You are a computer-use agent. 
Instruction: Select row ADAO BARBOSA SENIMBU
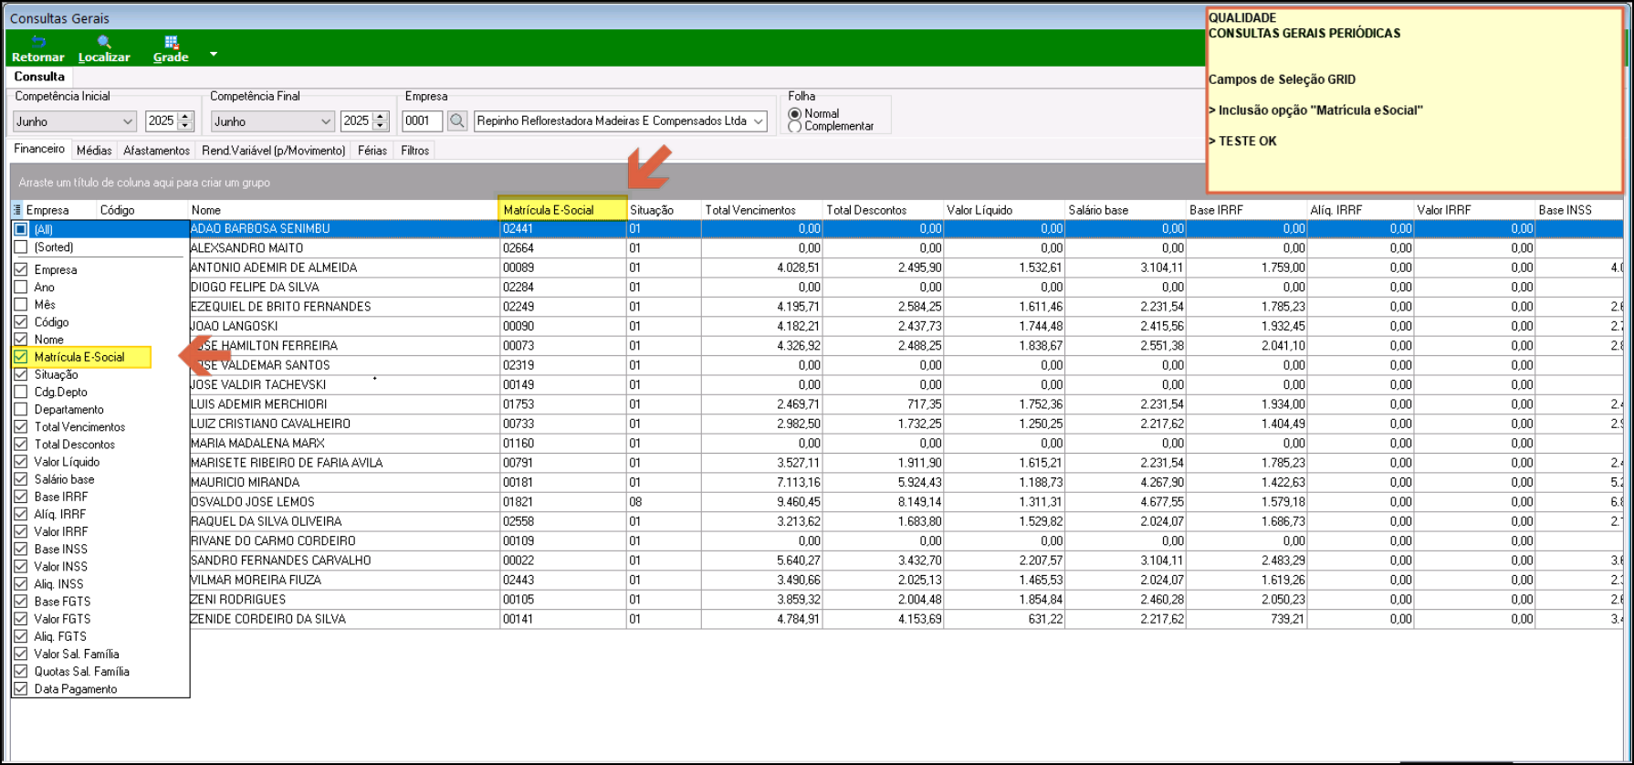(x=906, y=228)
